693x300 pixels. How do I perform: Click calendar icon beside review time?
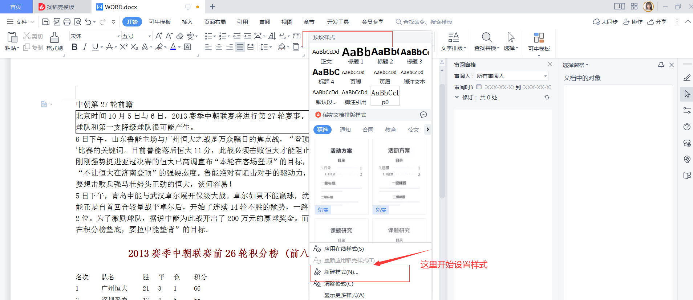pyautogui.click(x=479, y=87)
